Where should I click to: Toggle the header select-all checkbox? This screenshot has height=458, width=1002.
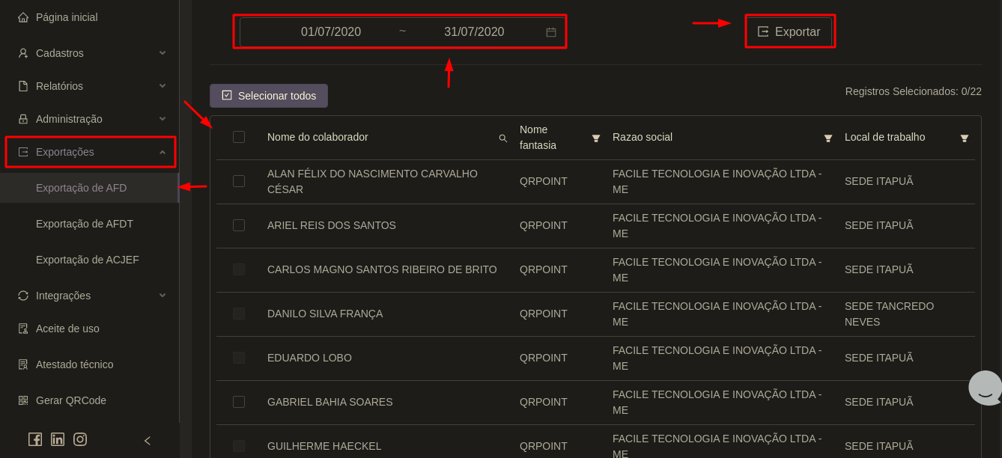[239, 137]
